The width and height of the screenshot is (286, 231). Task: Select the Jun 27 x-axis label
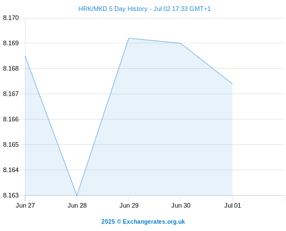(x=25, y=206)
